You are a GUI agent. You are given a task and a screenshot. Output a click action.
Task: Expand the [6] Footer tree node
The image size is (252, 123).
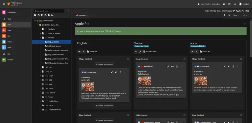(40, 97)
